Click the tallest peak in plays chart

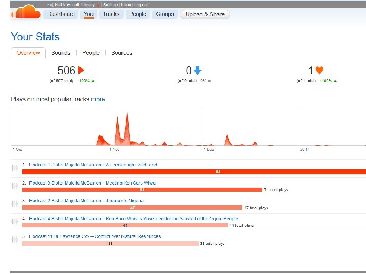pos(127,115)
